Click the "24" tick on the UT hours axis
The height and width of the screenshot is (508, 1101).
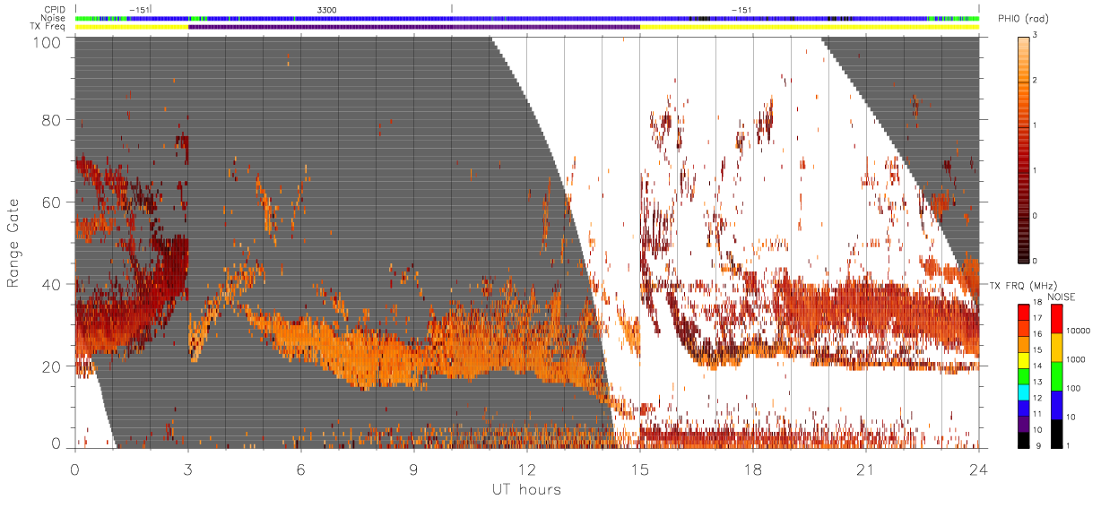978,469
